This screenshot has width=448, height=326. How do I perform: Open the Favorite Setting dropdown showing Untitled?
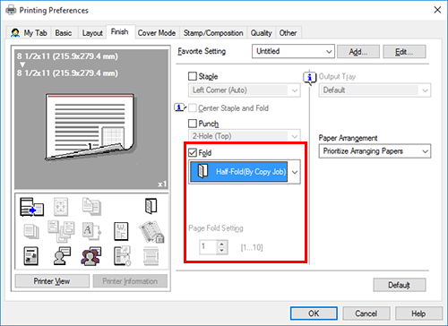[293, 51]
